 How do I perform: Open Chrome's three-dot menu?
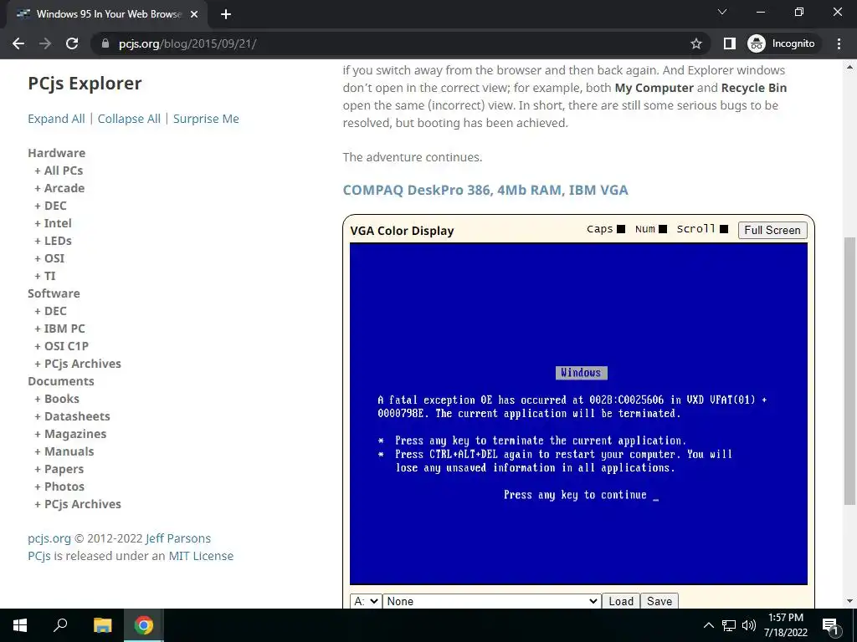pos(839,43)
